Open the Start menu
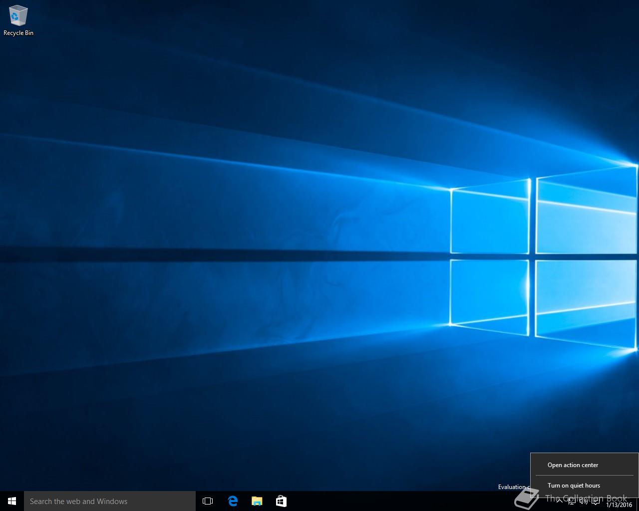The width and height of the screenshot is (639, 511). point(12,501)
